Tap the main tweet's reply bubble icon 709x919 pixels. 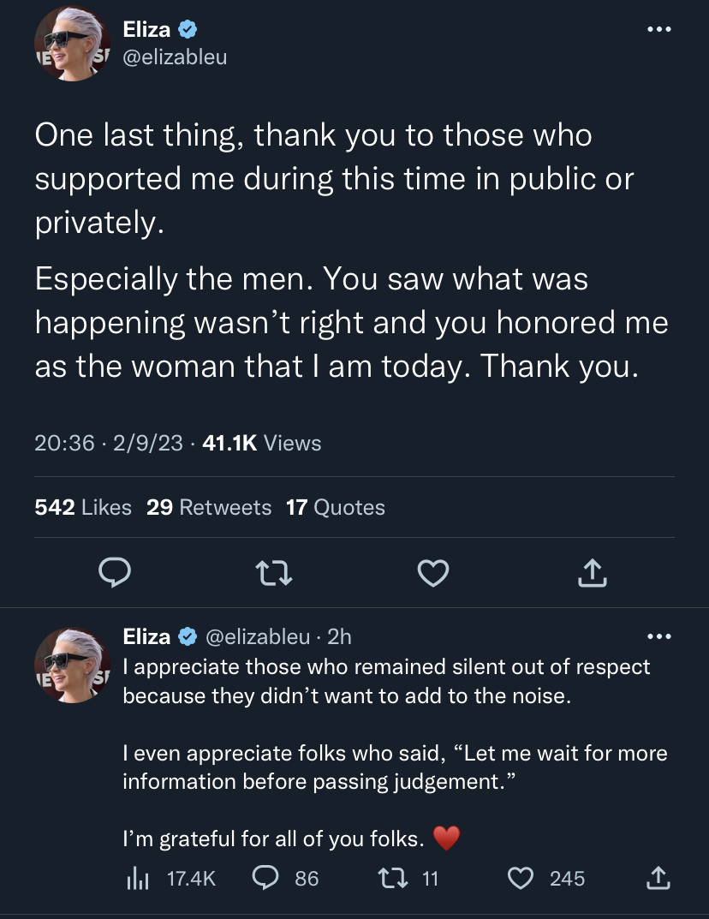point(114,573)
